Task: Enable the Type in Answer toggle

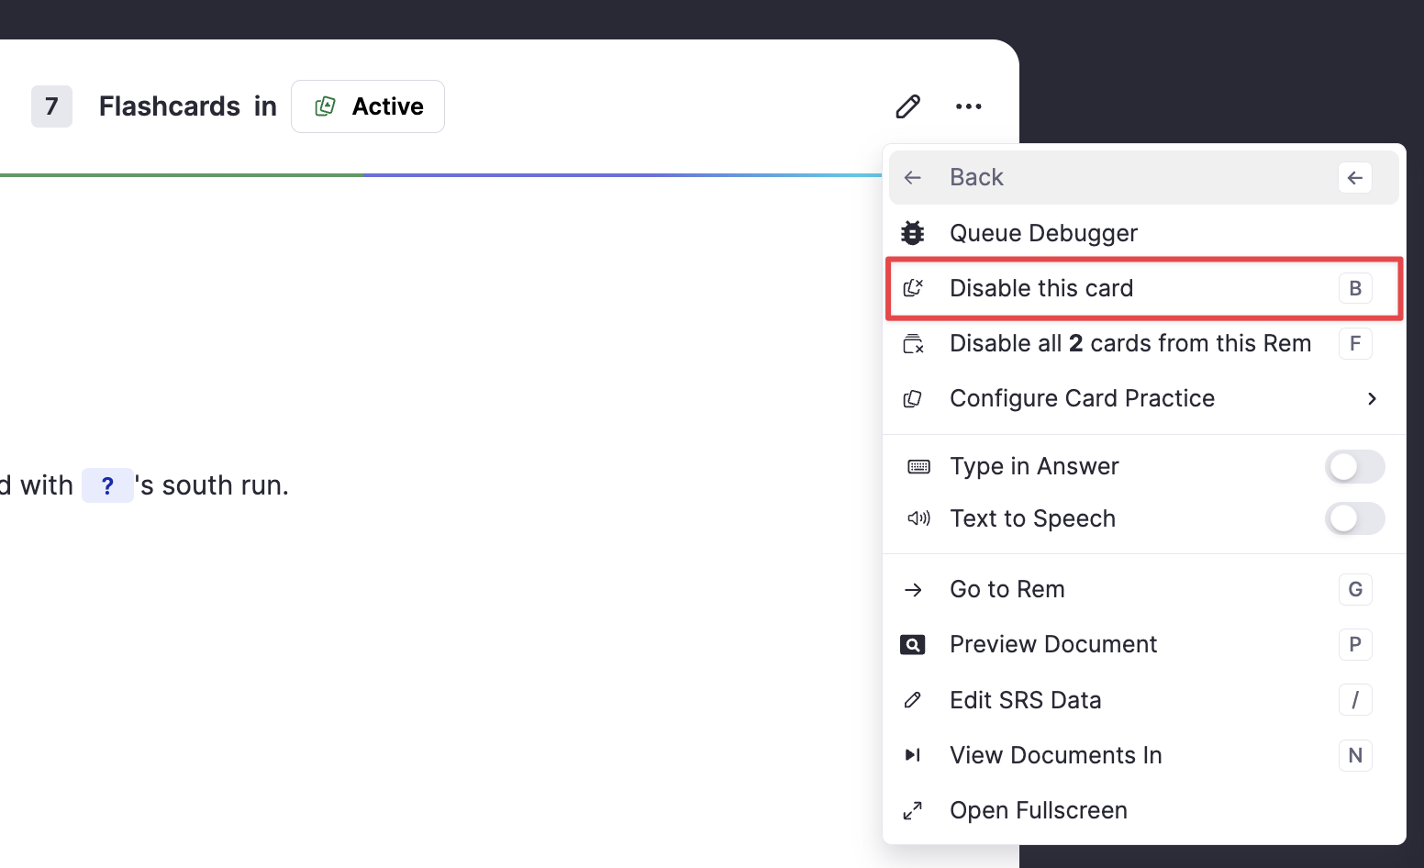Action: click(x=1353, y=466)
